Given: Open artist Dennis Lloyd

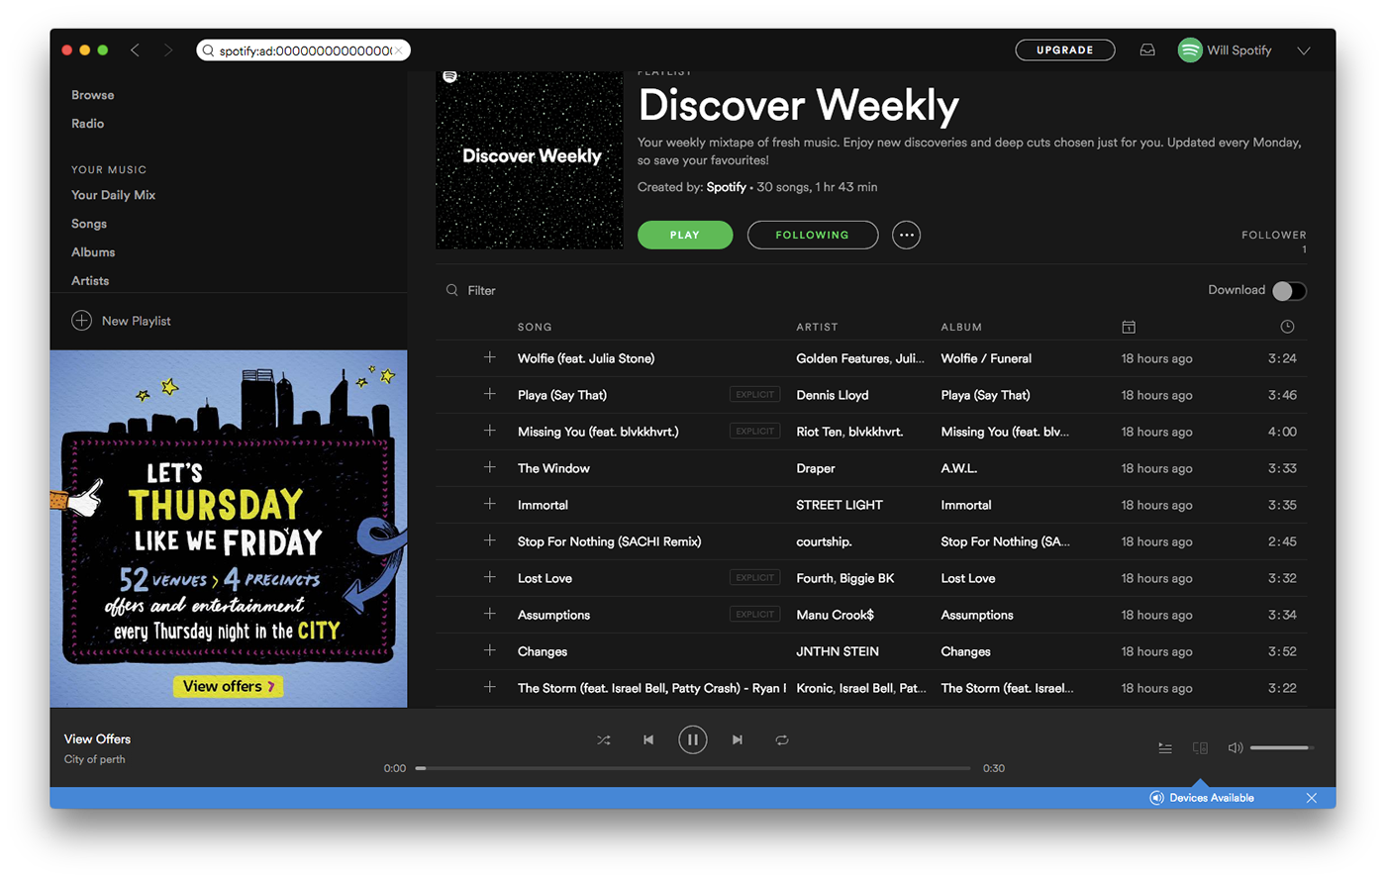Looking at the screenshot, I should tap(833, 395).
